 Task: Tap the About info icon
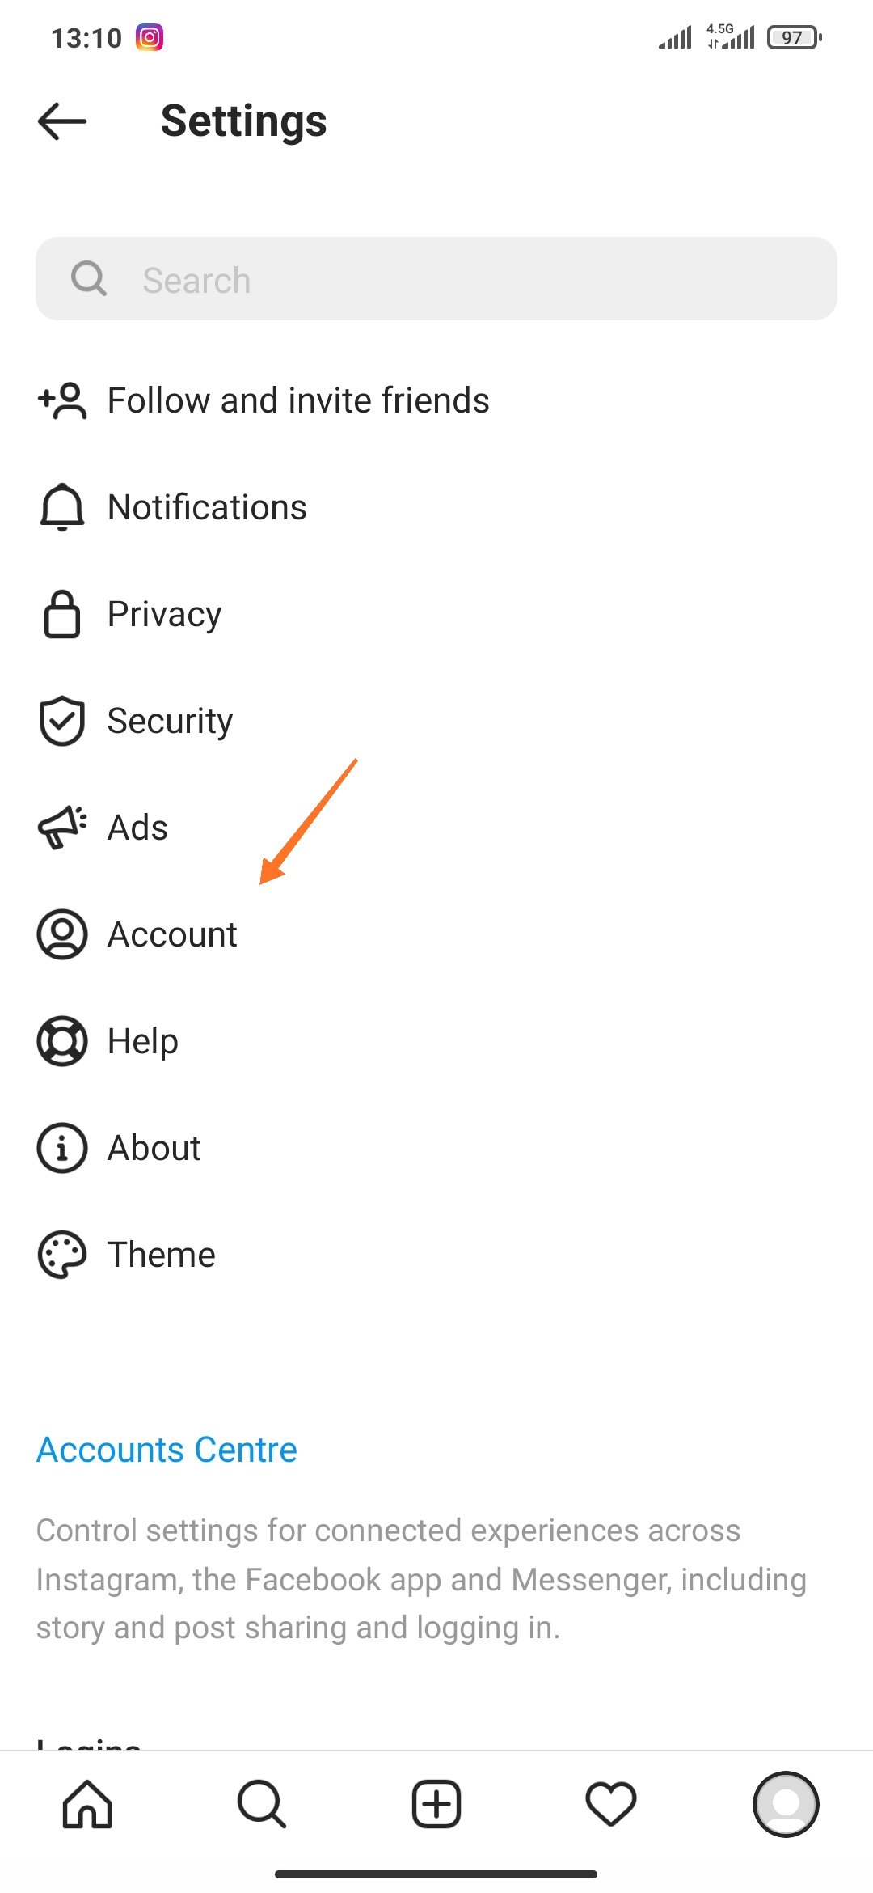pos(62,1148)
